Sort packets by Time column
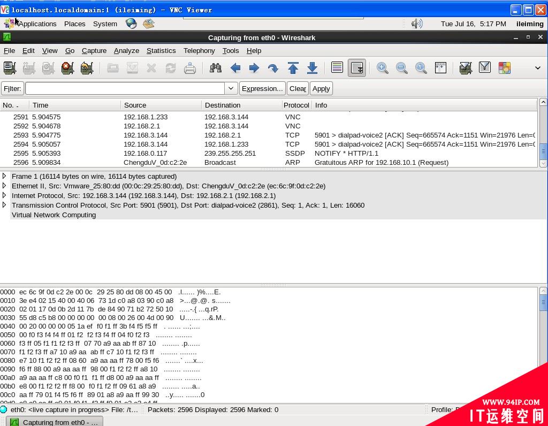 click(x=75, y=105)
